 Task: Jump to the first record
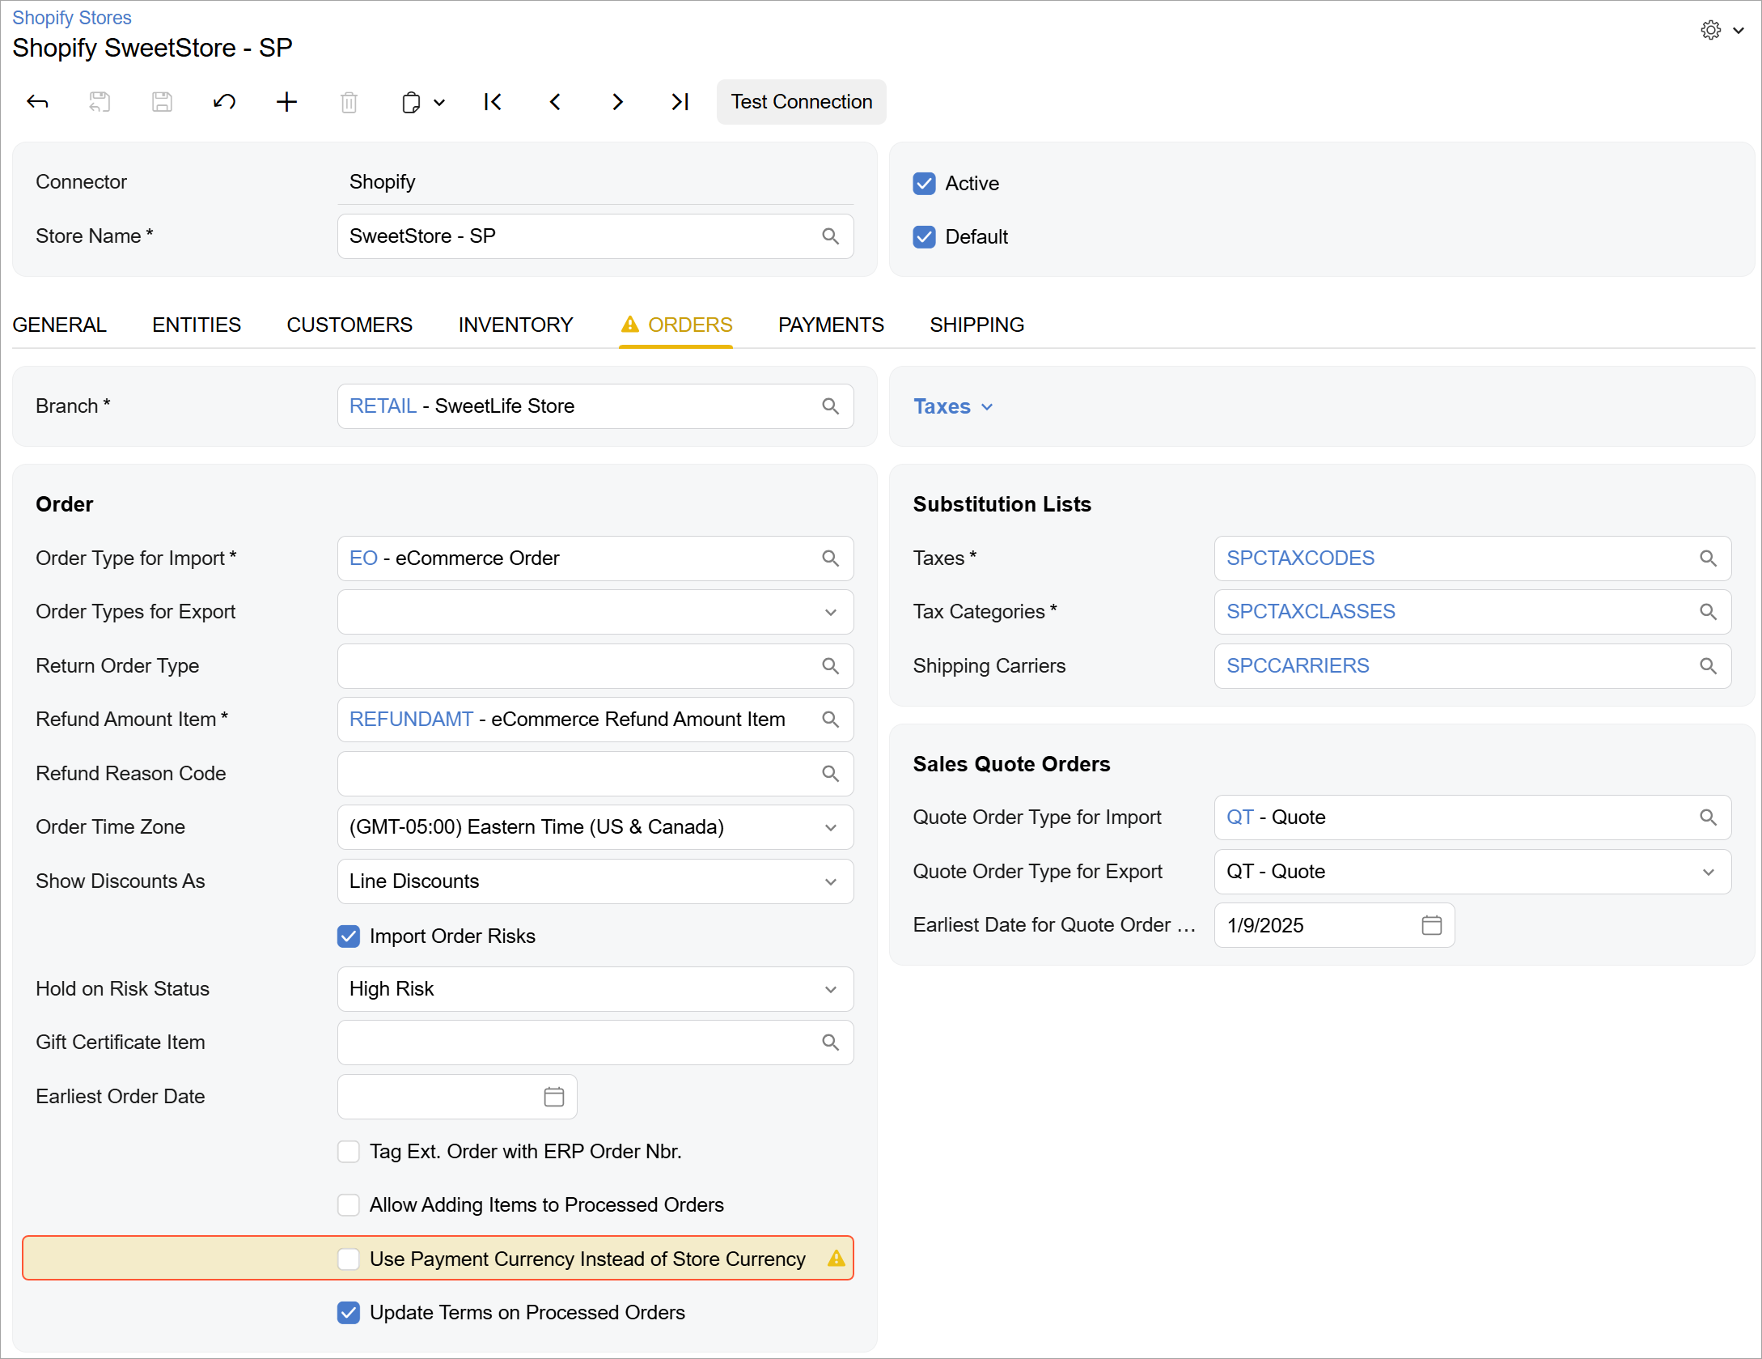click(x=493, y=102)
